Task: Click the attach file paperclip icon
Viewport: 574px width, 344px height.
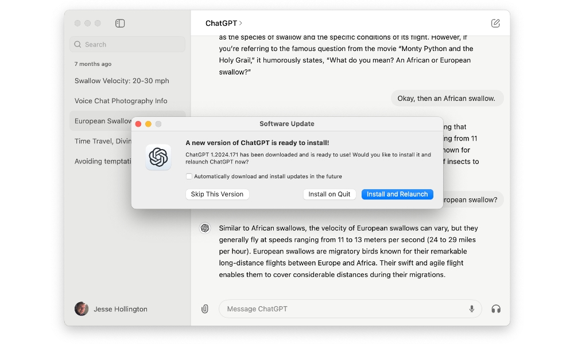Action: click(x=205, y=309)
